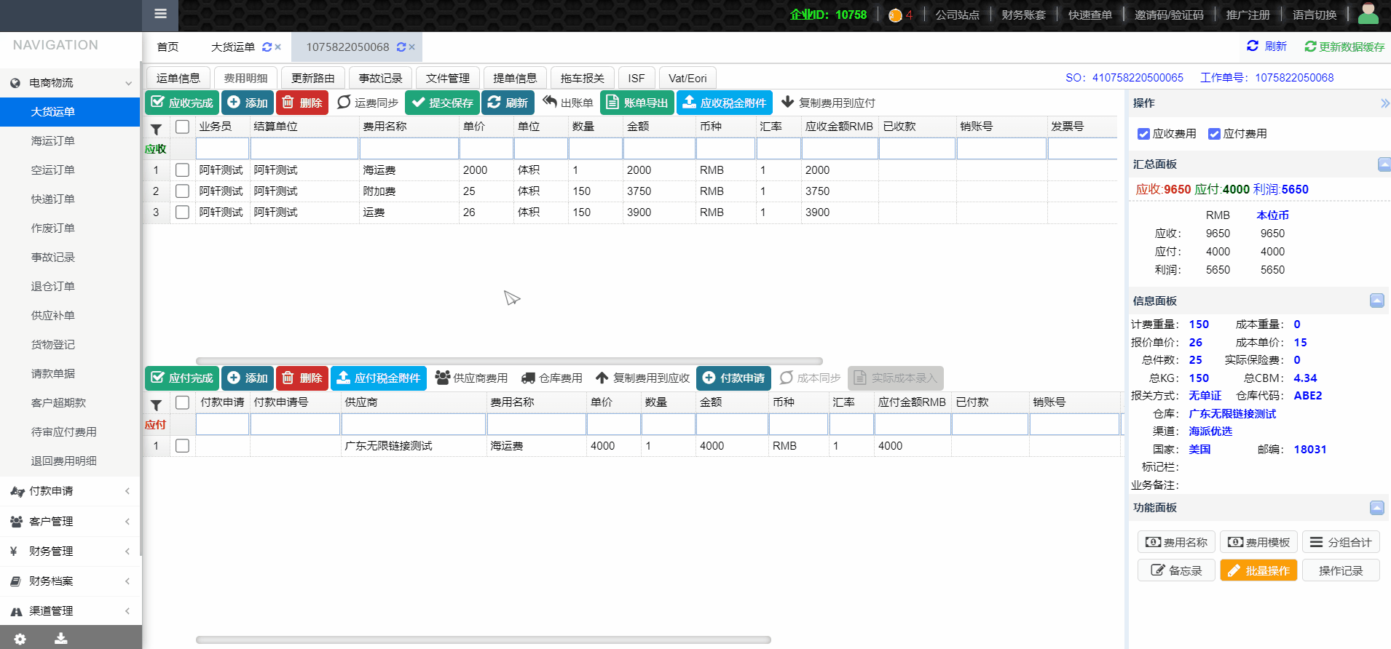1391x649 pixels.
Task: Open 付款申请 from payable toolbar
Action: pyautogui.click(x=733, y=378)
